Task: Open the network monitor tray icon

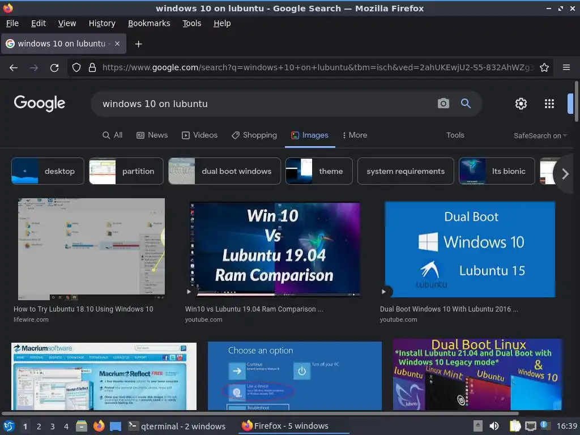Action: pos(530,426)
